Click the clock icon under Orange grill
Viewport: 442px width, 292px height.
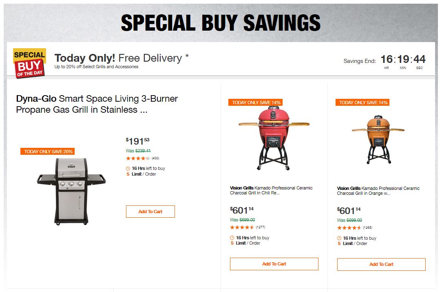pyautogui.click(x=339, y=239)
